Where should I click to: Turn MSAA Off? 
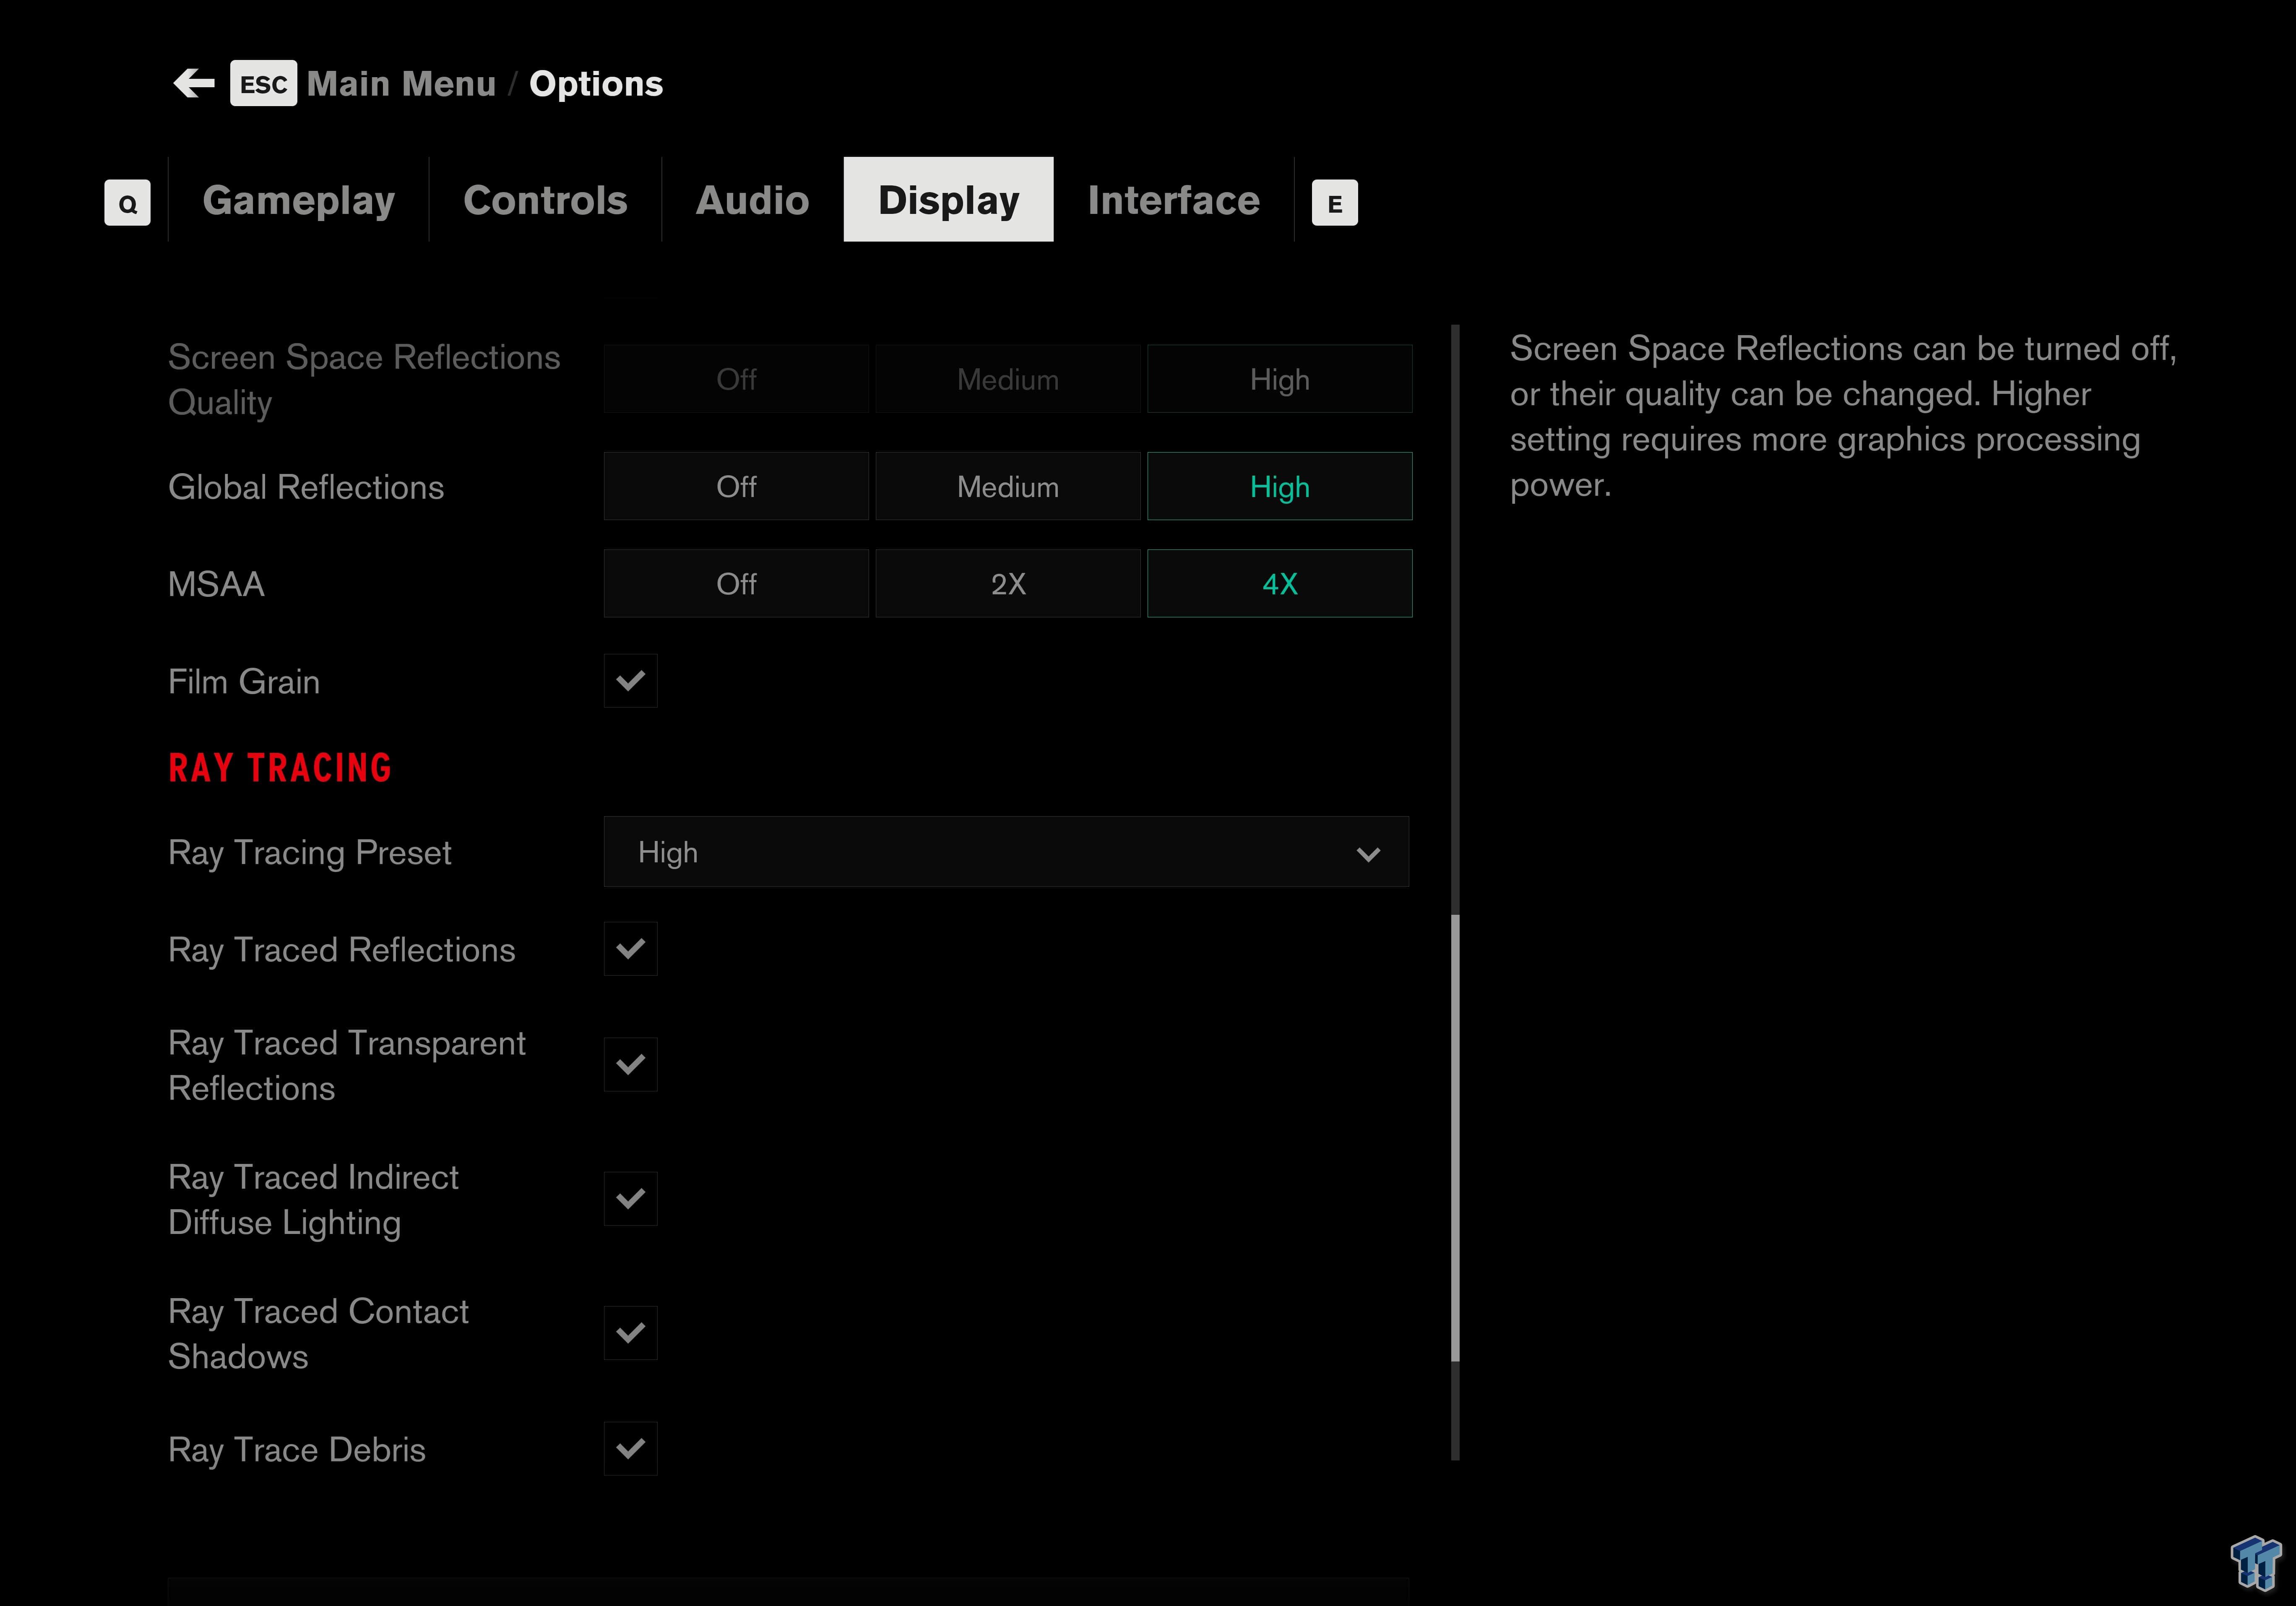tap(736, 583)
